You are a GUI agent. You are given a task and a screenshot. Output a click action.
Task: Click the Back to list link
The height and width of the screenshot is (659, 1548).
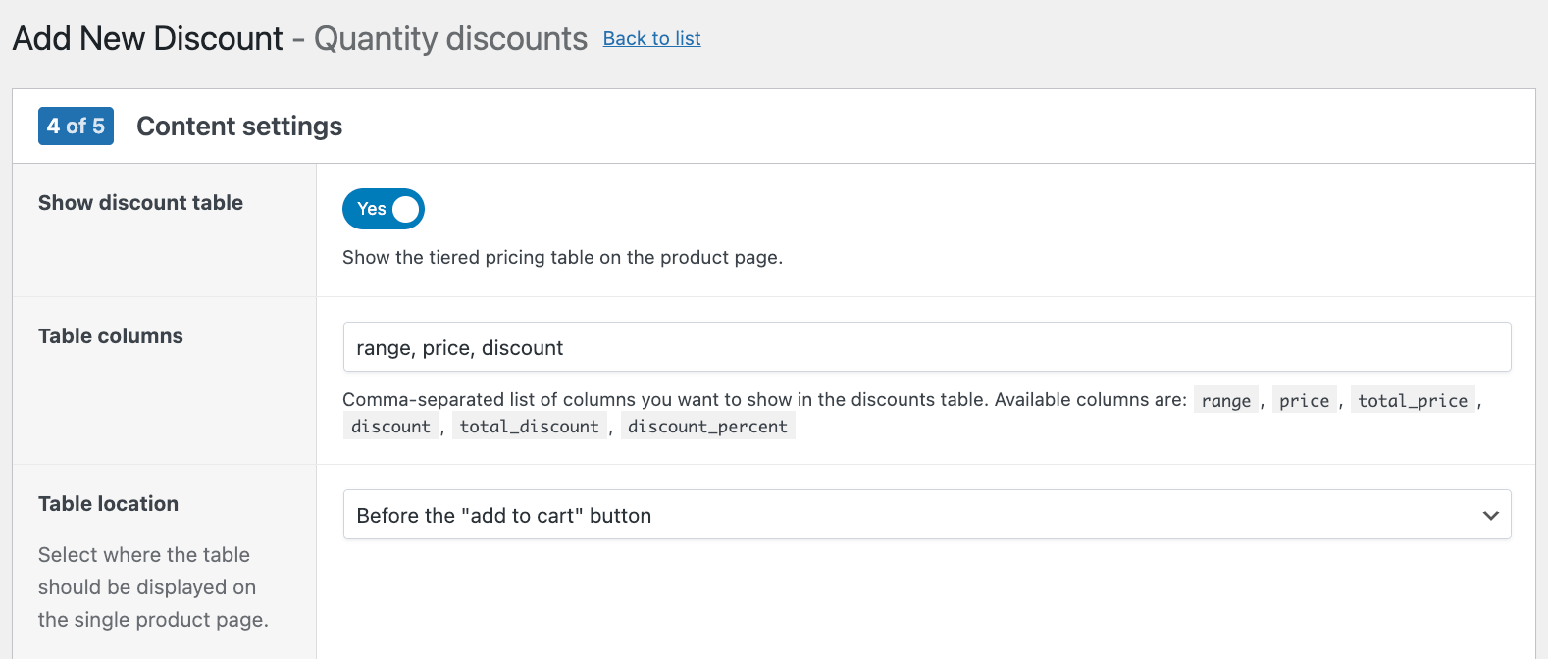[x=651, y=38]
